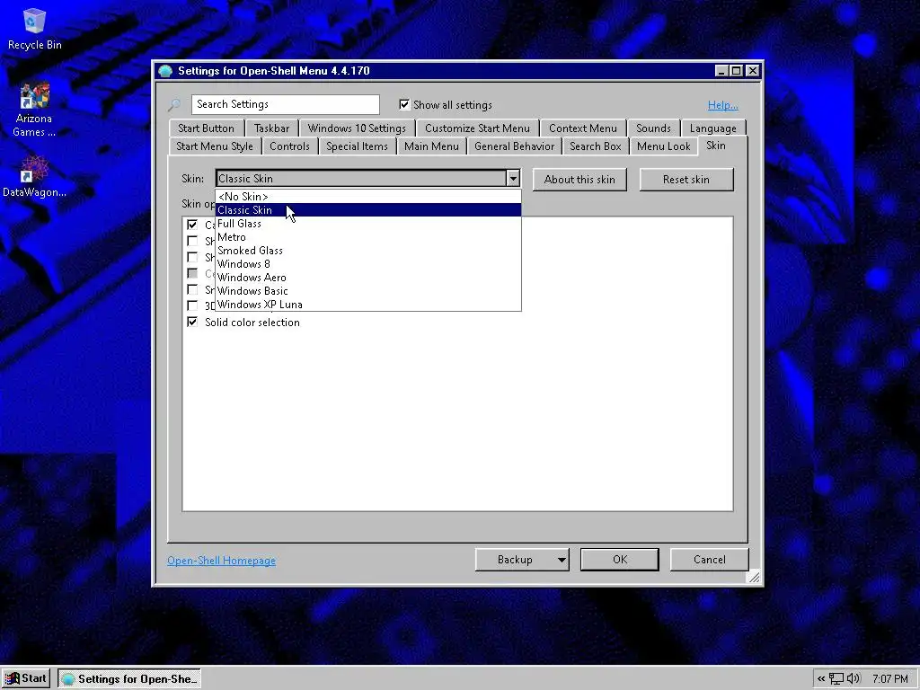The image size is (920, 690).
Task: Open the Controls tab
Action: click(x=289, y=146)
